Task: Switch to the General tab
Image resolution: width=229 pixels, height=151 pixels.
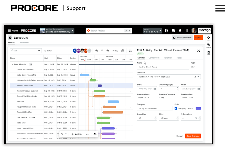Action: tap(141, 58)
